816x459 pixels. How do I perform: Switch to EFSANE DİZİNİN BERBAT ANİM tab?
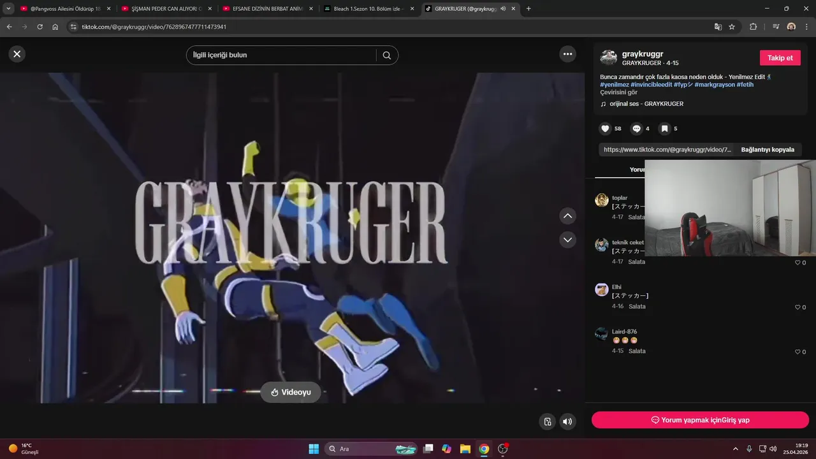click(x=268, y=9)
